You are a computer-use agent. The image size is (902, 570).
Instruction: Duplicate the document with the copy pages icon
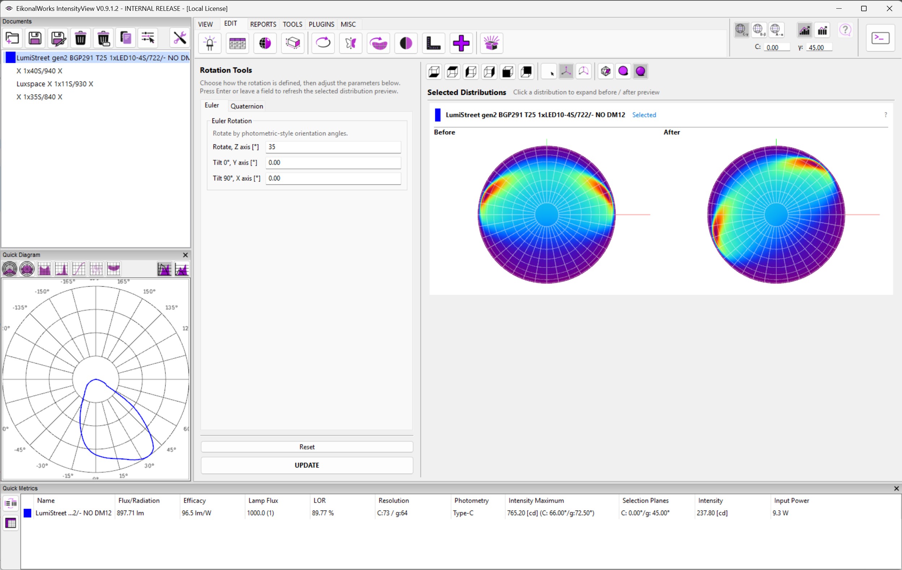point(126,38)
